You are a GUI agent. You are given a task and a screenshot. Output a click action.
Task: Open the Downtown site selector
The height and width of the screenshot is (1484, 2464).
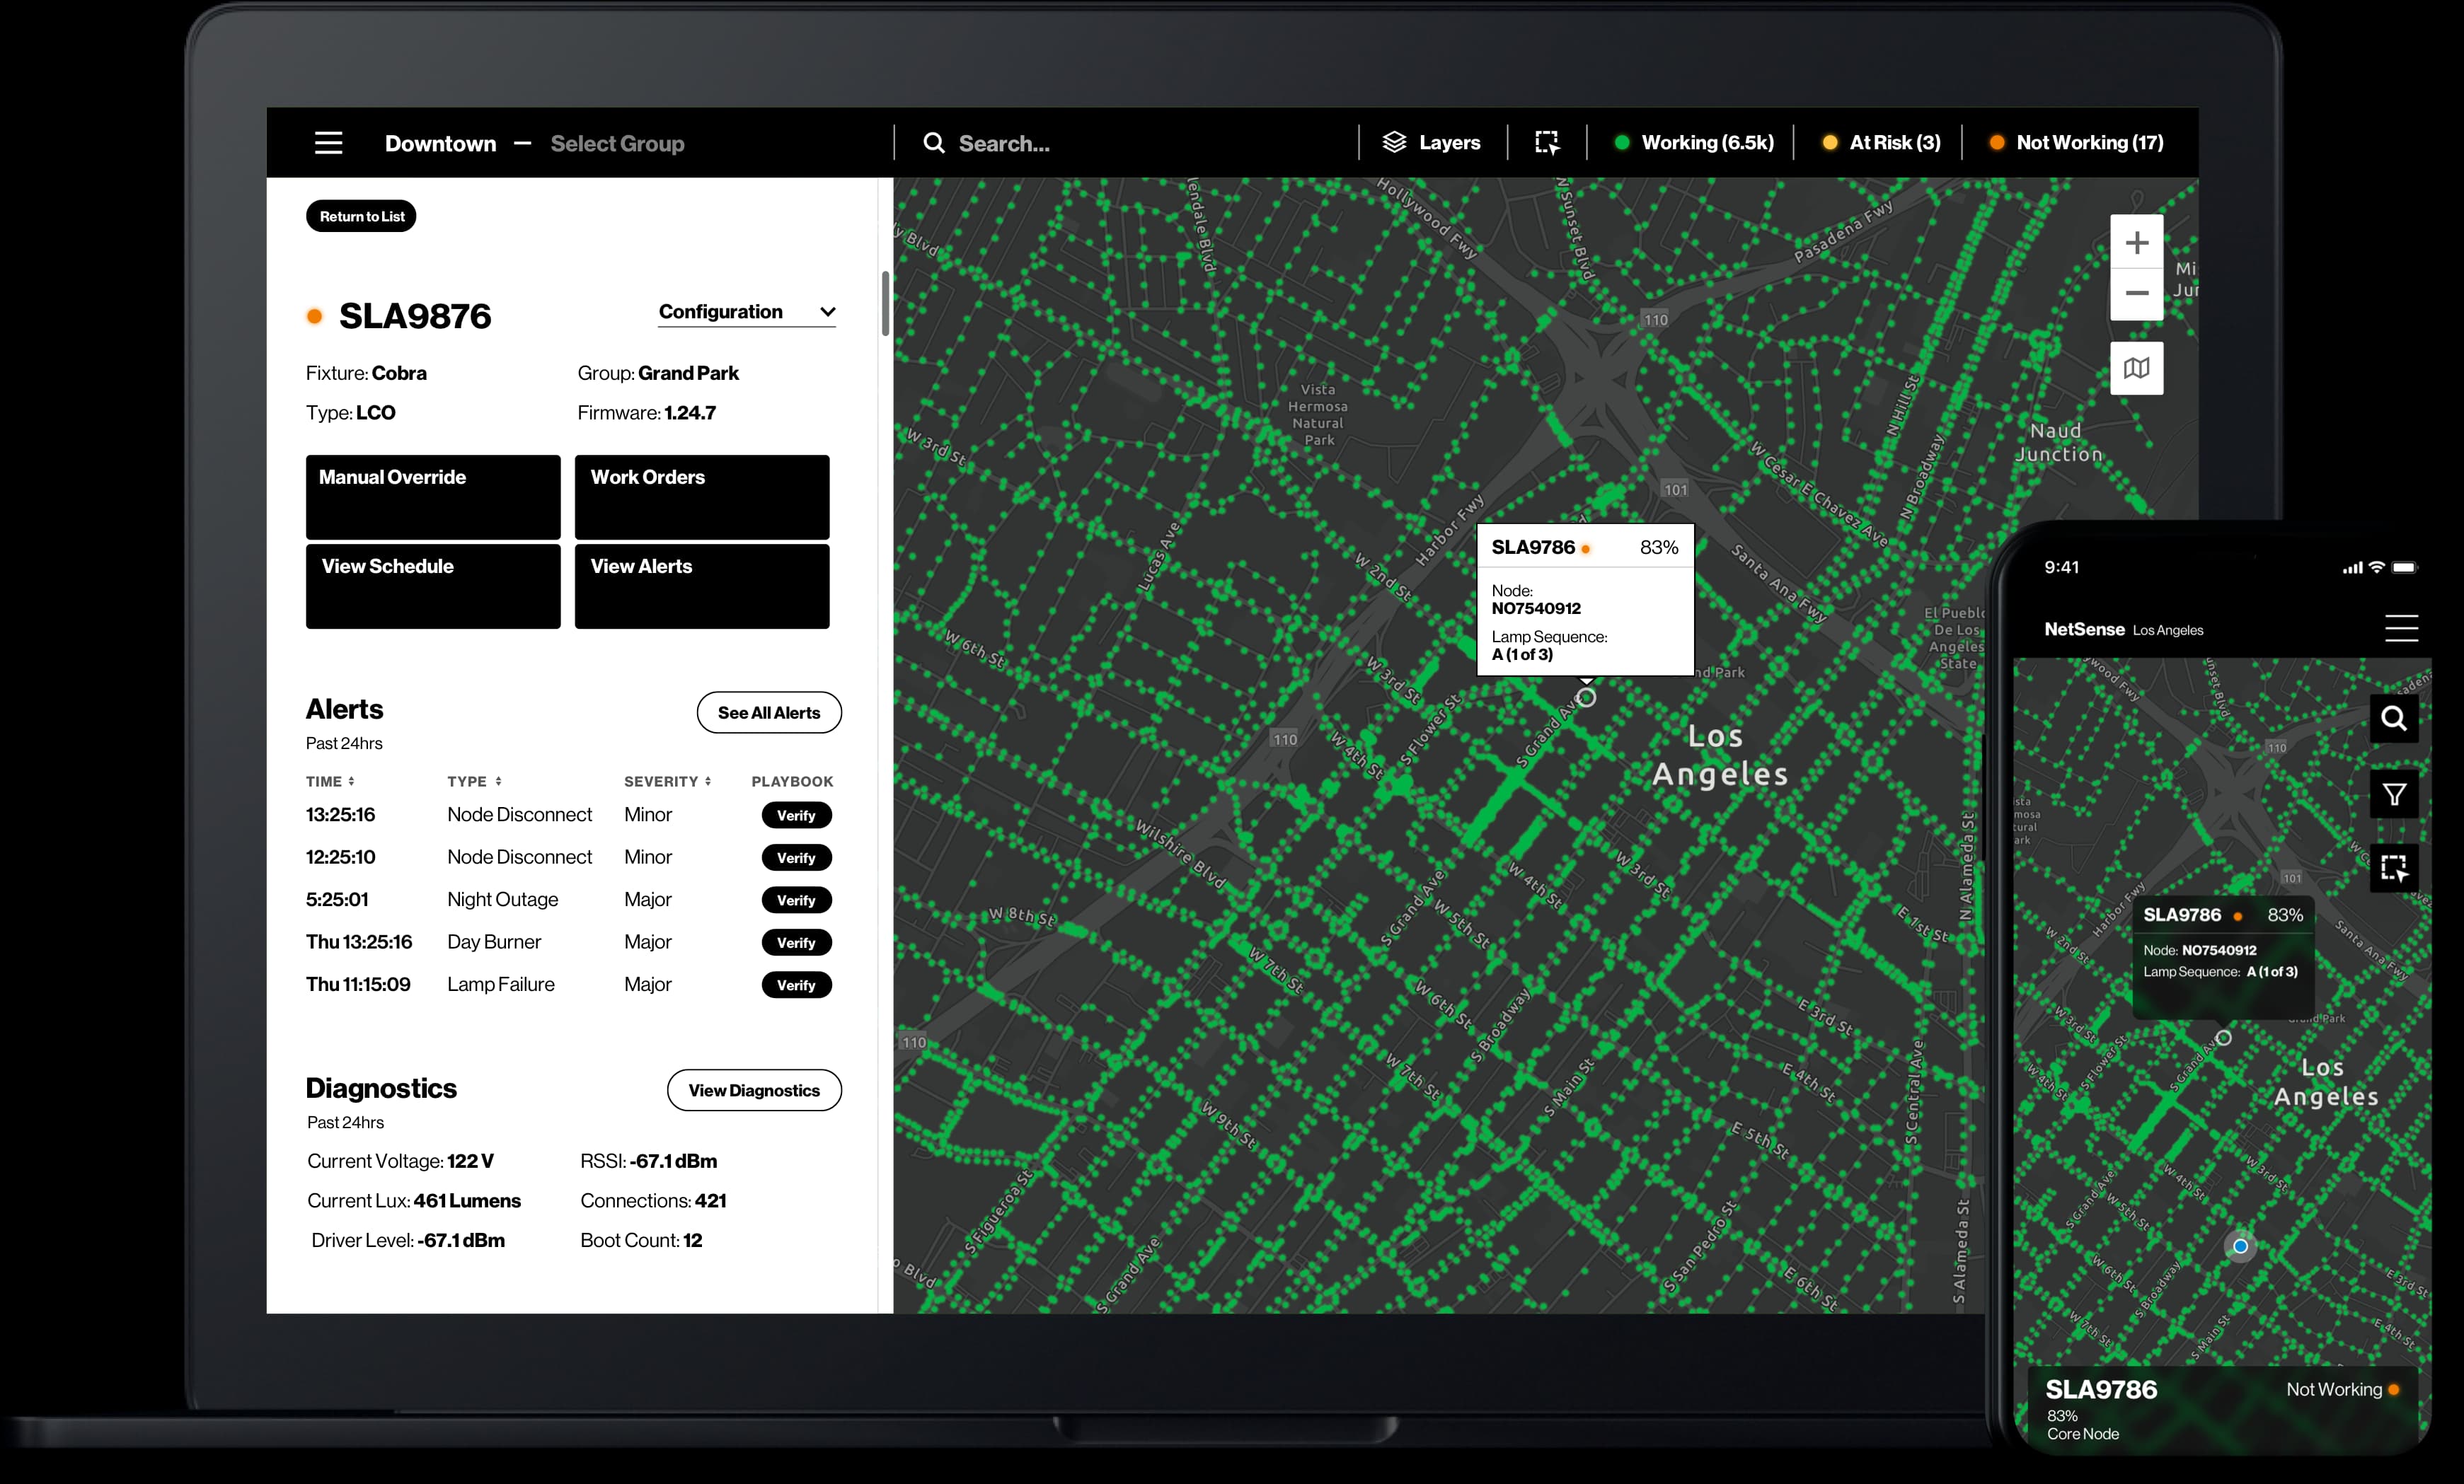point(440,144)
